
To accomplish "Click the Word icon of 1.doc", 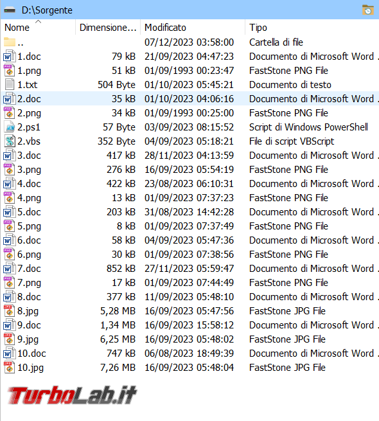I will [10, 57].
